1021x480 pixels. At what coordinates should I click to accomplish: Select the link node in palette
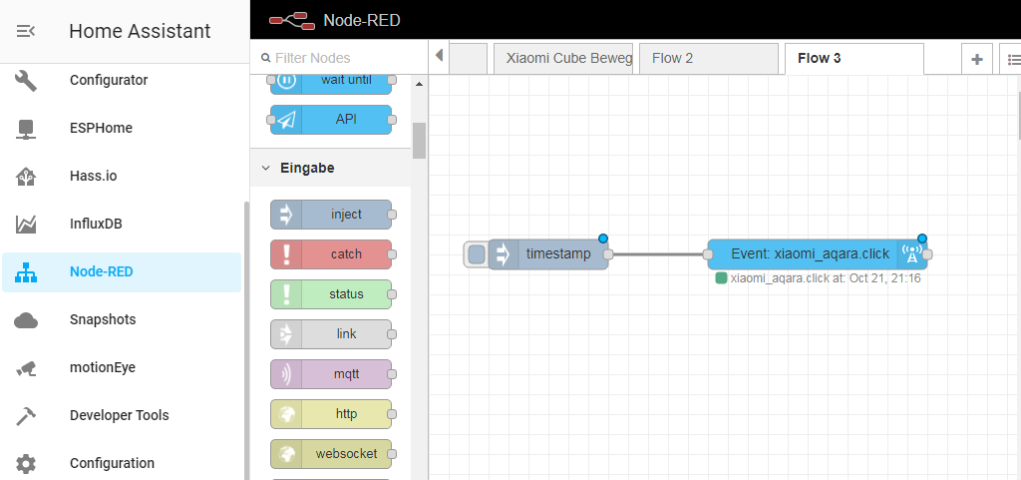coord(331,334)
